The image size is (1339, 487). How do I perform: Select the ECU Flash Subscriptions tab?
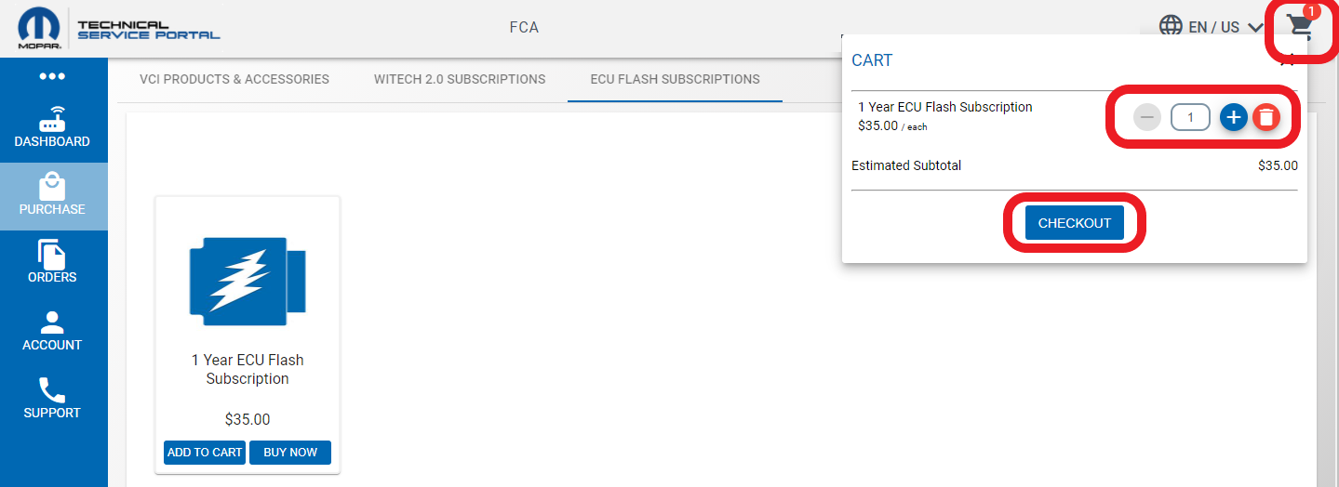click(x=675, y=79)
